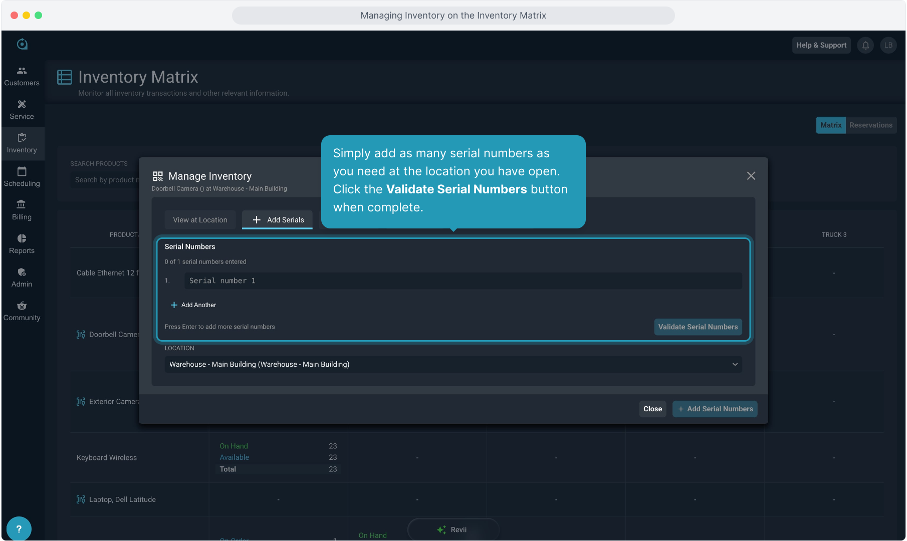This screenshot has height=541, width=907.
Task: Click the round help question mark button
Action: coord(19,528)
